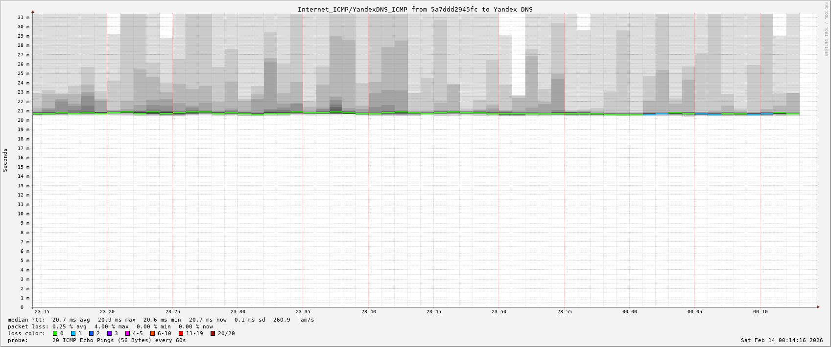Click the vertical Seconds axis label
The height and width of the screenshot is (347, 831).
tap(5, 160)
